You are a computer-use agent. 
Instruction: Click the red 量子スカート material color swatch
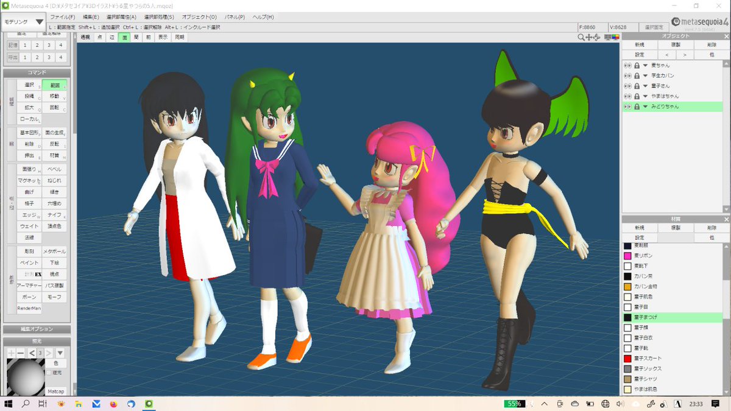(629, 359)
